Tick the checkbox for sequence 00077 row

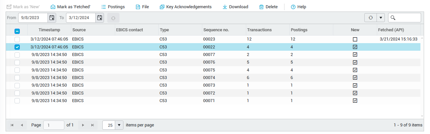17,55
